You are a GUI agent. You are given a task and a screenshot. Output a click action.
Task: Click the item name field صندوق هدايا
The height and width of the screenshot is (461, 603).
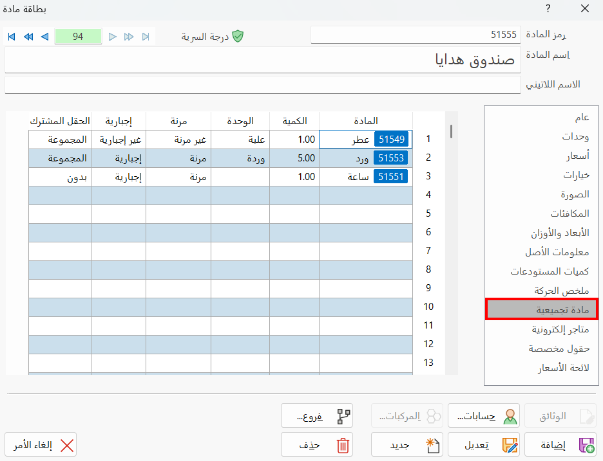263,60
